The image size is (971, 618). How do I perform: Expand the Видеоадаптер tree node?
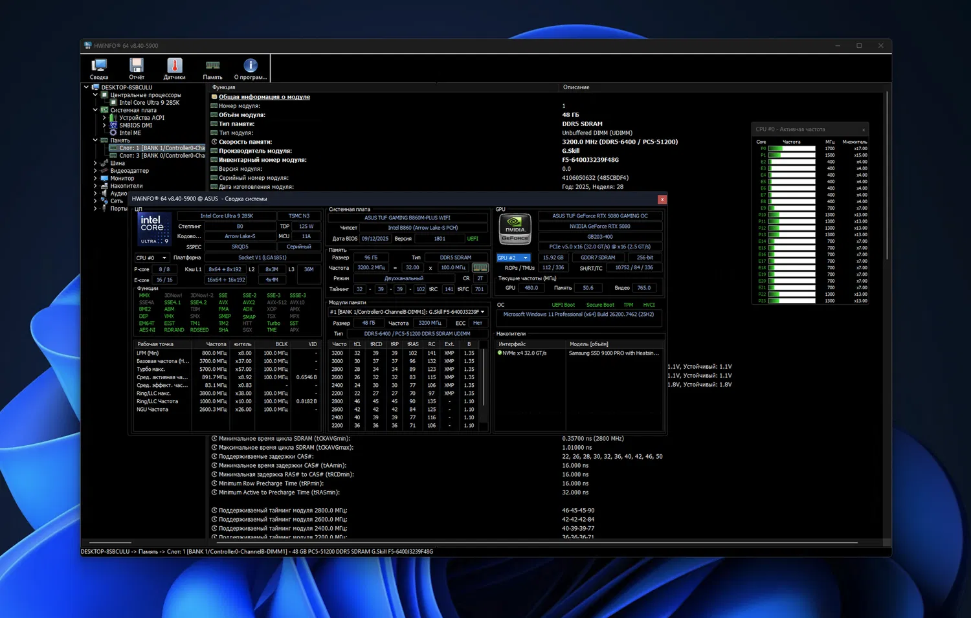(x=95, y=171)
